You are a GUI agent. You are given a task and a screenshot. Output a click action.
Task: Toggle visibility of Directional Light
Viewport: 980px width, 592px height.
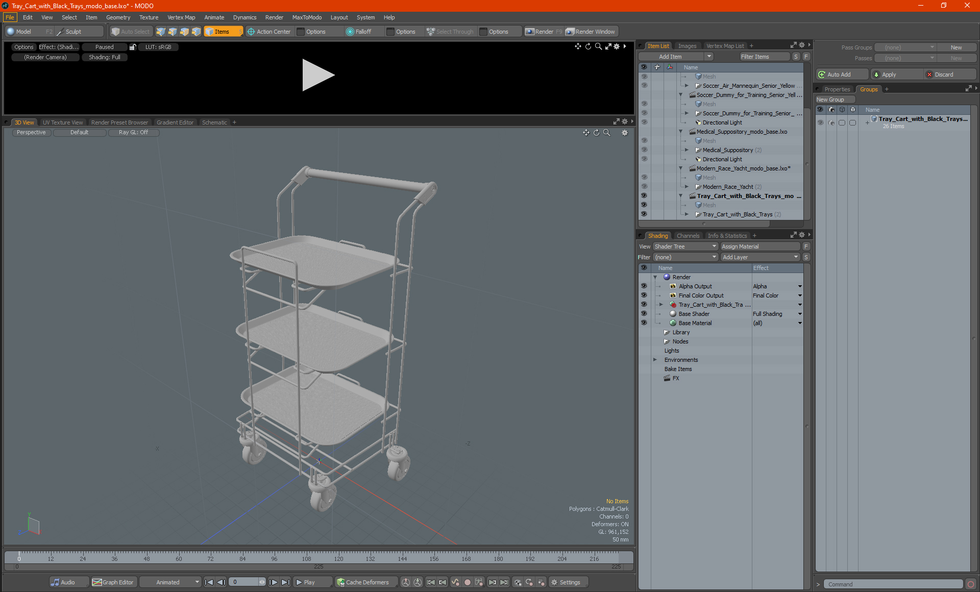pyautogui.click(x=644, y=122)
